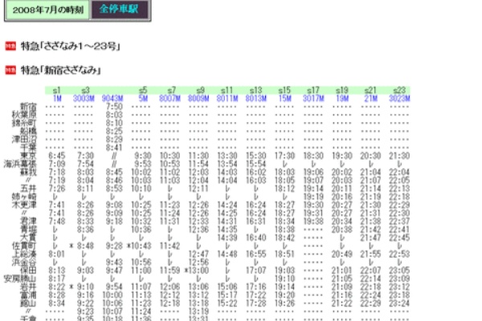
Task: Click the s21 column header
Action: coord(370,91)
